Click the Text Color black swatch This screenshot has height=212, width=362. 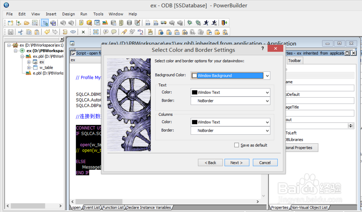pos(195,93)
